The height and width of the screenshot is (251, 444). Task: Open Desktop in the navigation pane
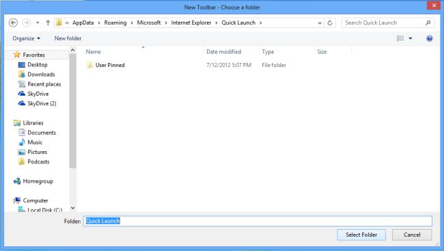point(38,65)
